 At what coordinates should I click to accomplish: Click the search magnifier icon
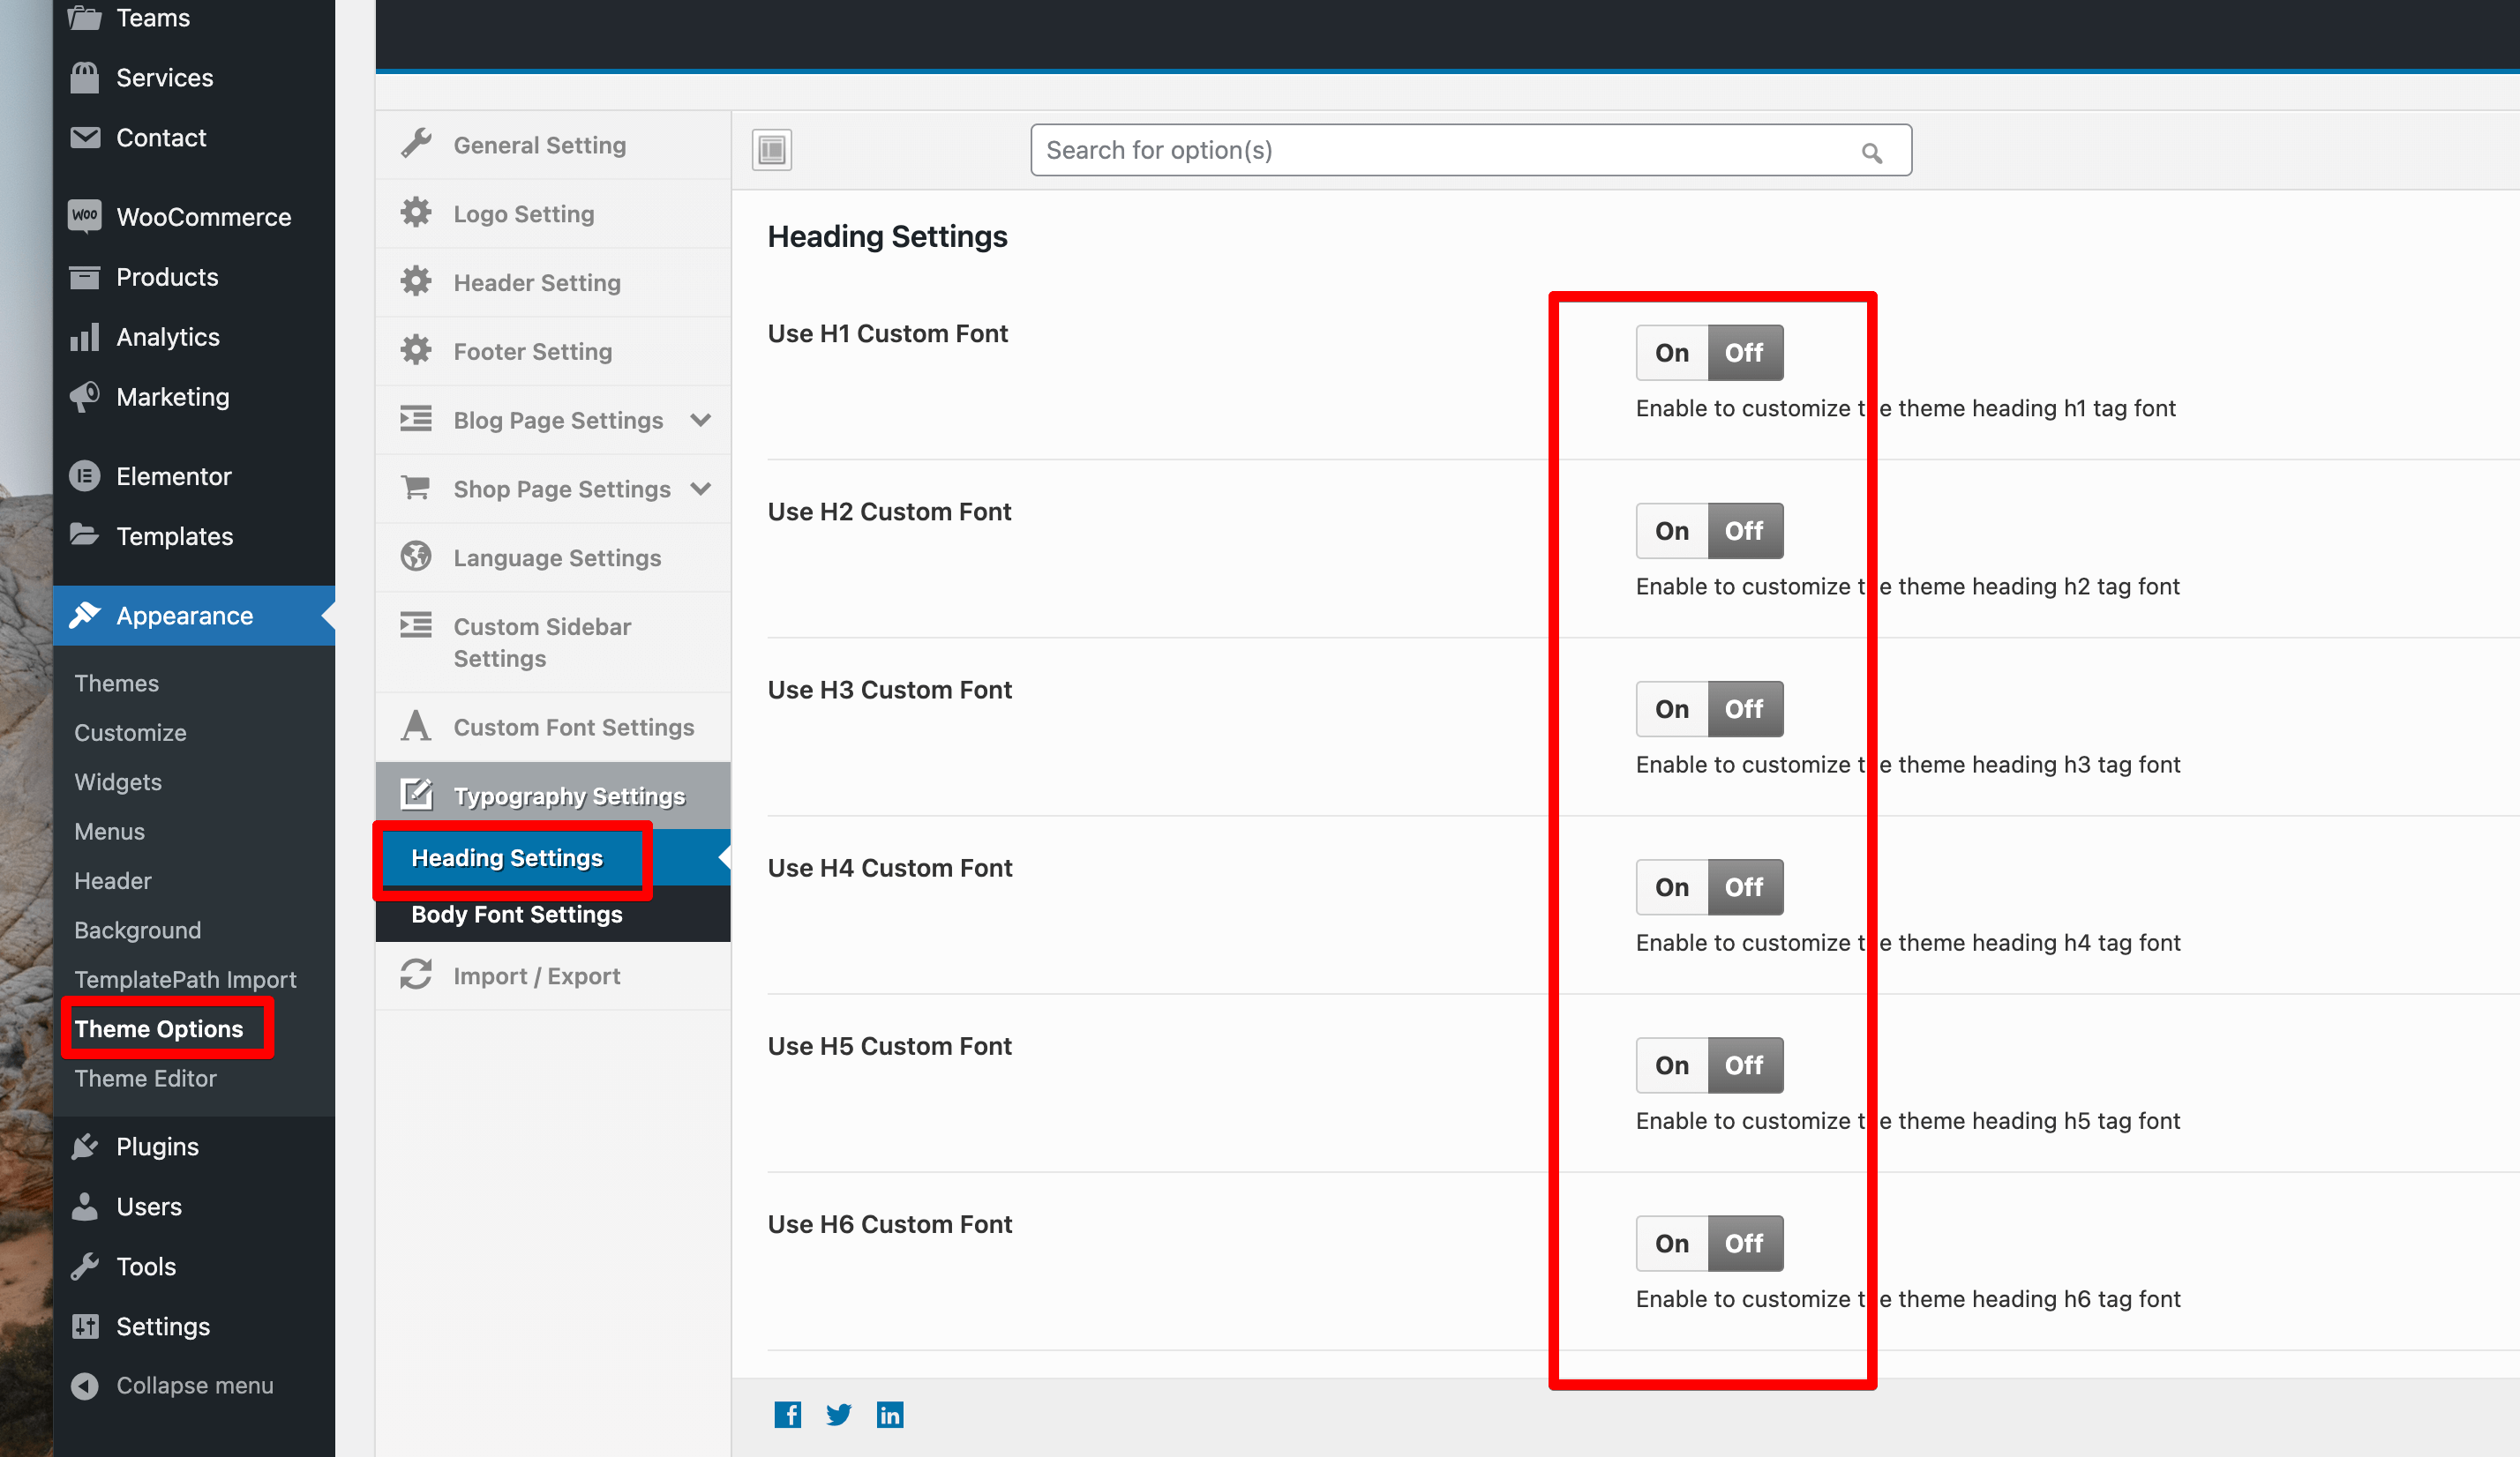click(1871, 152)
